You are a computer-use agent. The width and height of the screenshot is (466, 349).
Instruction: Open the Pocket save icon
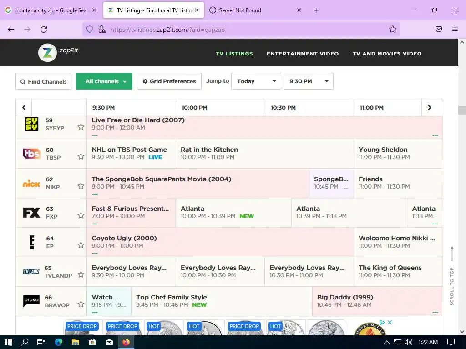439,29
